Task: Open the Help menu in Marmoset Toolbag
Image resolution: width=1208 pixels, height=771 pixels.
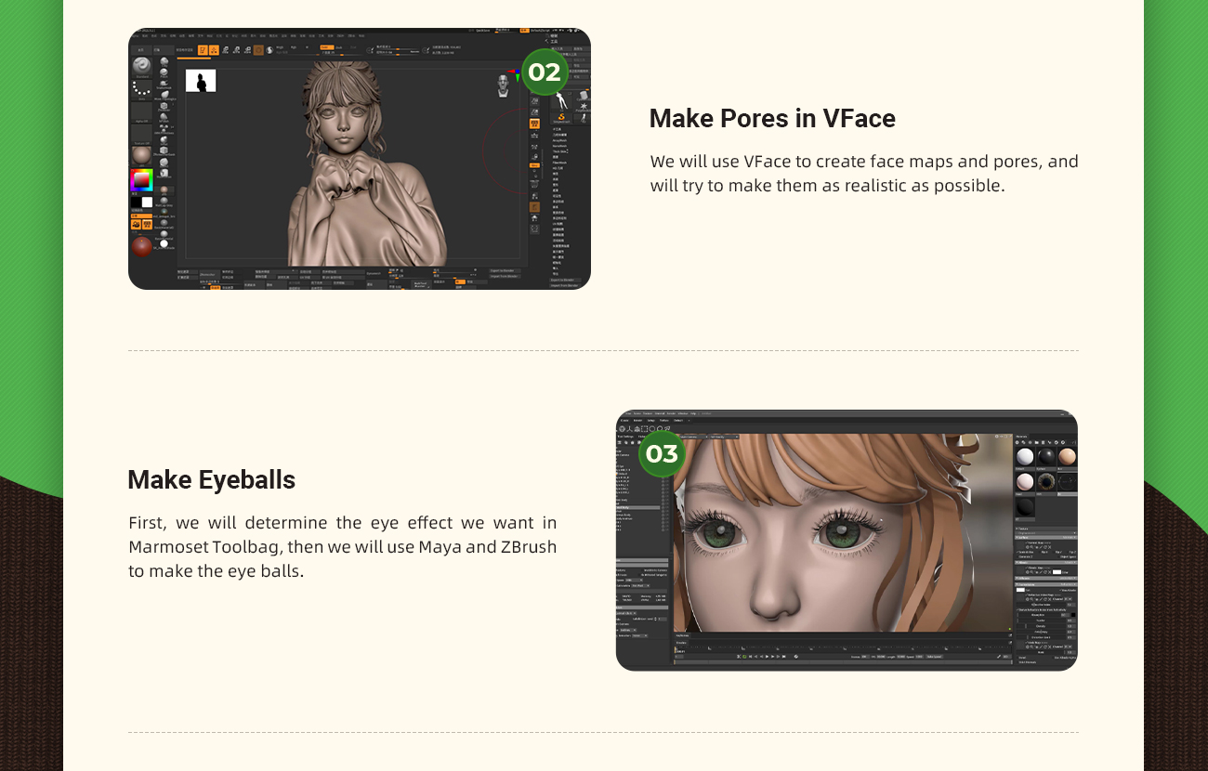Action: [693, 413]
